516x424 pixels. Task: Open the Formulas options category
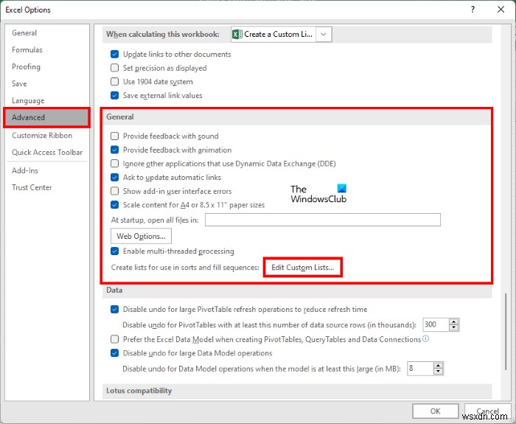point(27,49)
